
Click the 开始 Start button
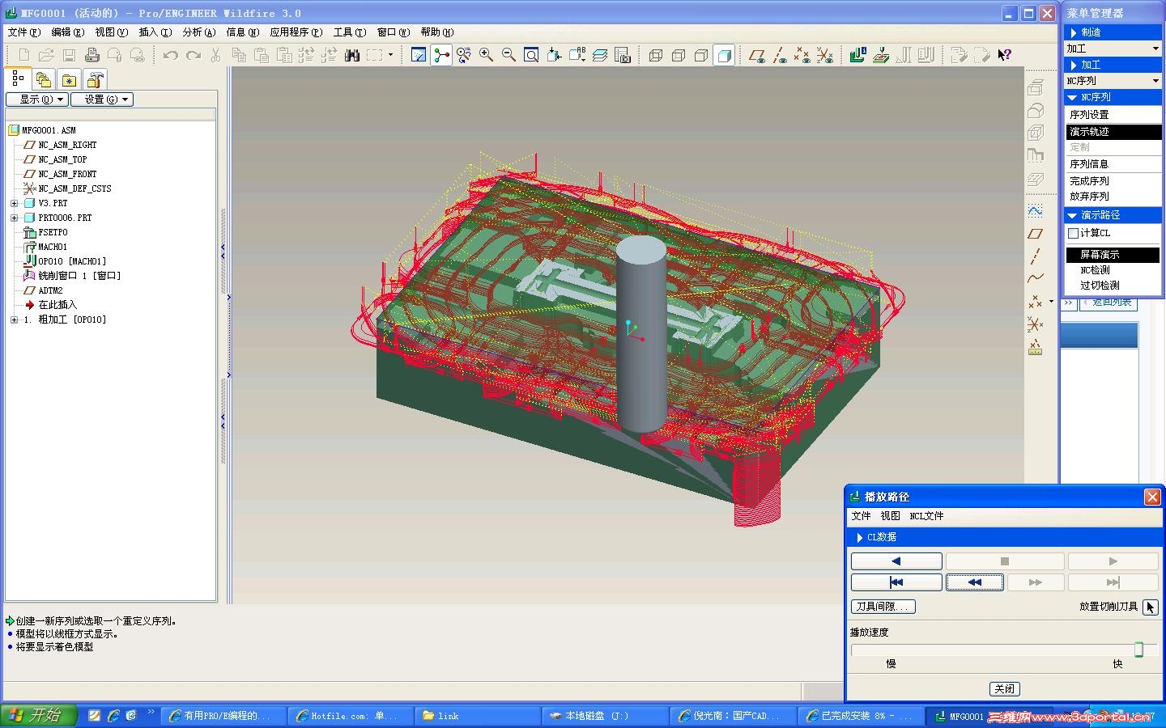[38, 715]
